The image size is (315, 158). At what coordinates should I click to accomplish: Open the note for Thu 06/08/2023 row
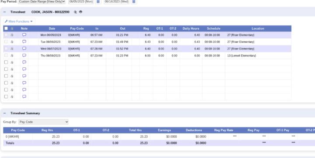[24, 55]
